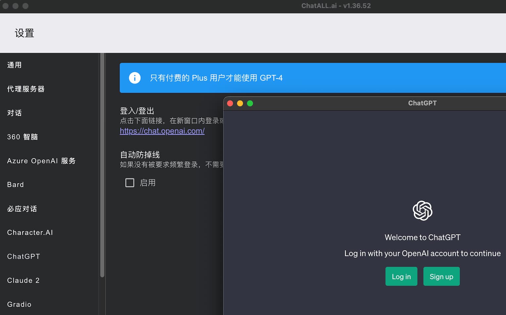Click the 登入/登出 heading text
Screen dimensions: 506x315
[x=137, y=111]
